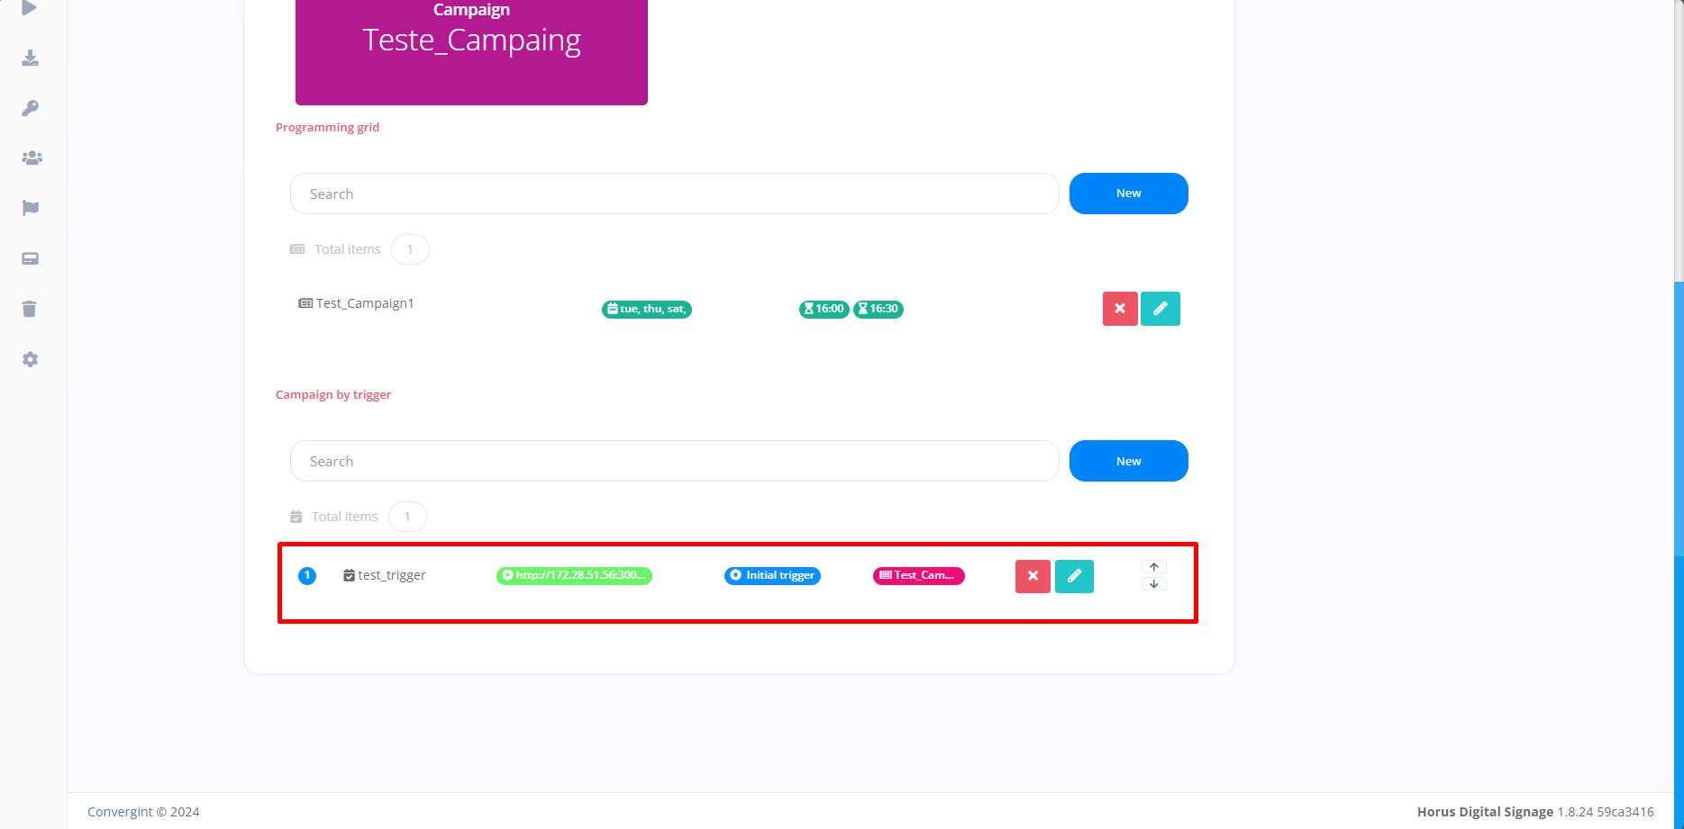Image resolution: width=1684 pixels, height=829 pixels.
Task: Open the users group sidebar icon
Action: point(32,158)
